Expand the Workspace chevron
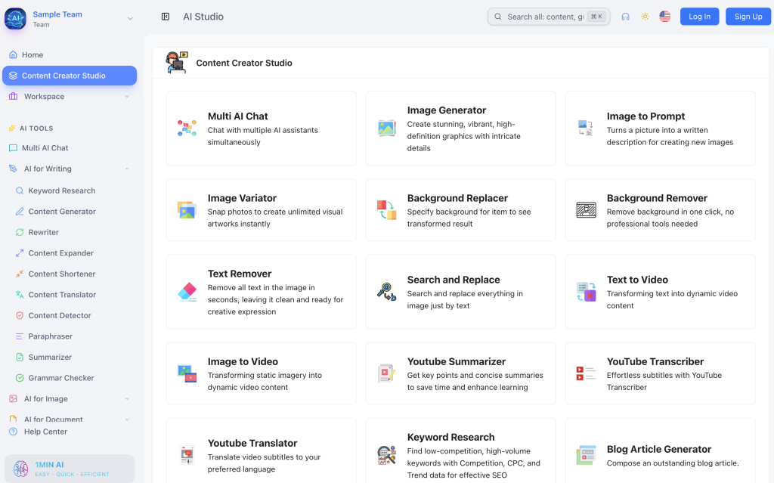 click(x=127, y=96)
